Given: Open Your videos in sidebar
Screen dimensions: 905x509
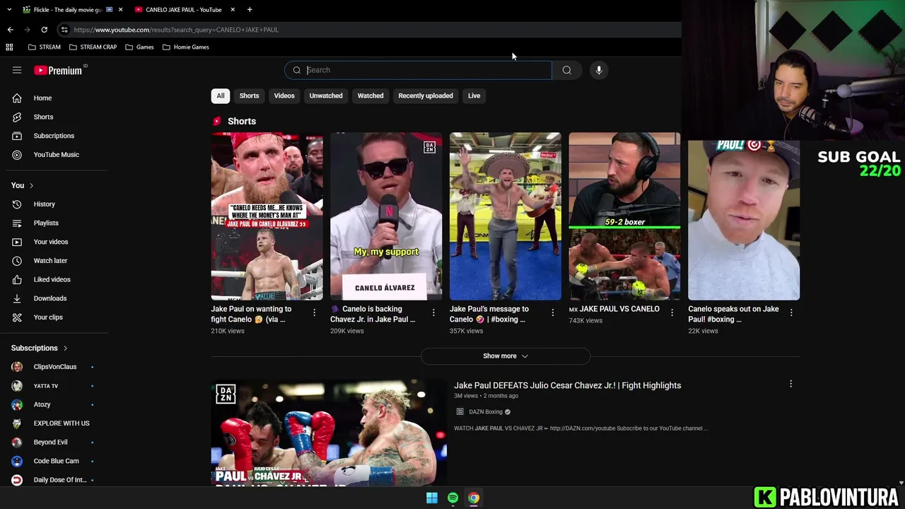Looking at the screenshot, I should (57, 242).
